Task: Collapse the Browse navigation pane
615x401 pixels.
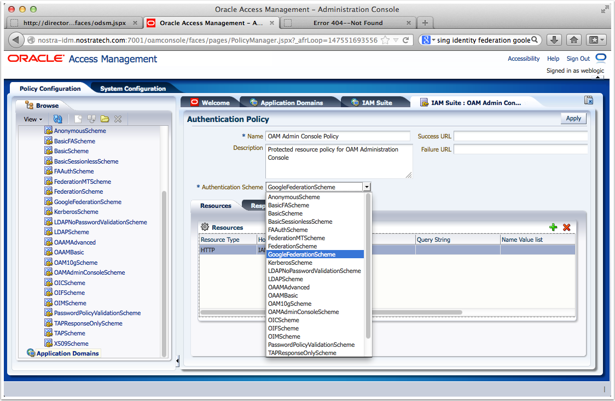Action: pos(177,361)
